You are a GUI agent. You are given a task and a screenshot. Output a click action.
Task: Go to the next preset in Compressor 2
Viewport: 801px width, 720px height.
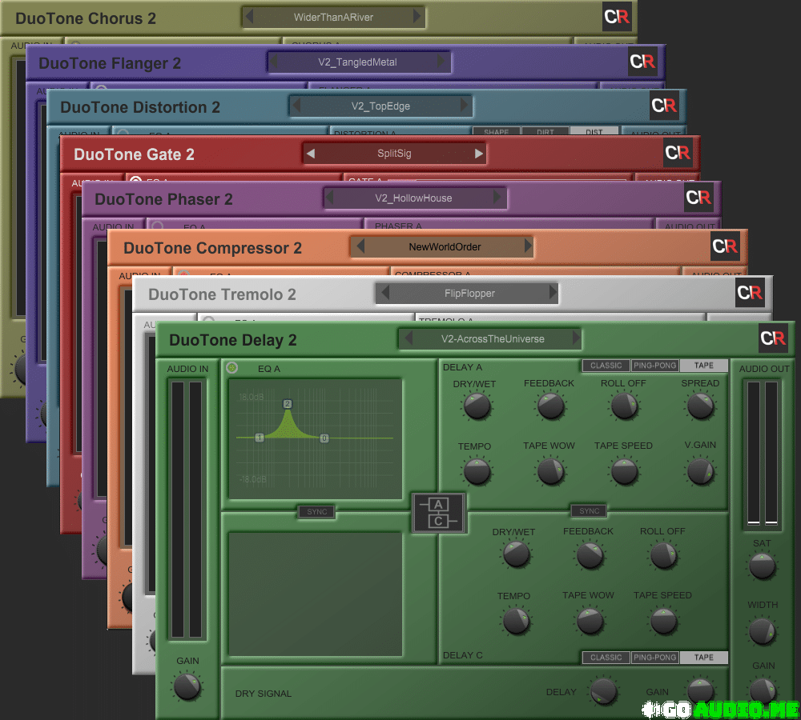point(528,246)
